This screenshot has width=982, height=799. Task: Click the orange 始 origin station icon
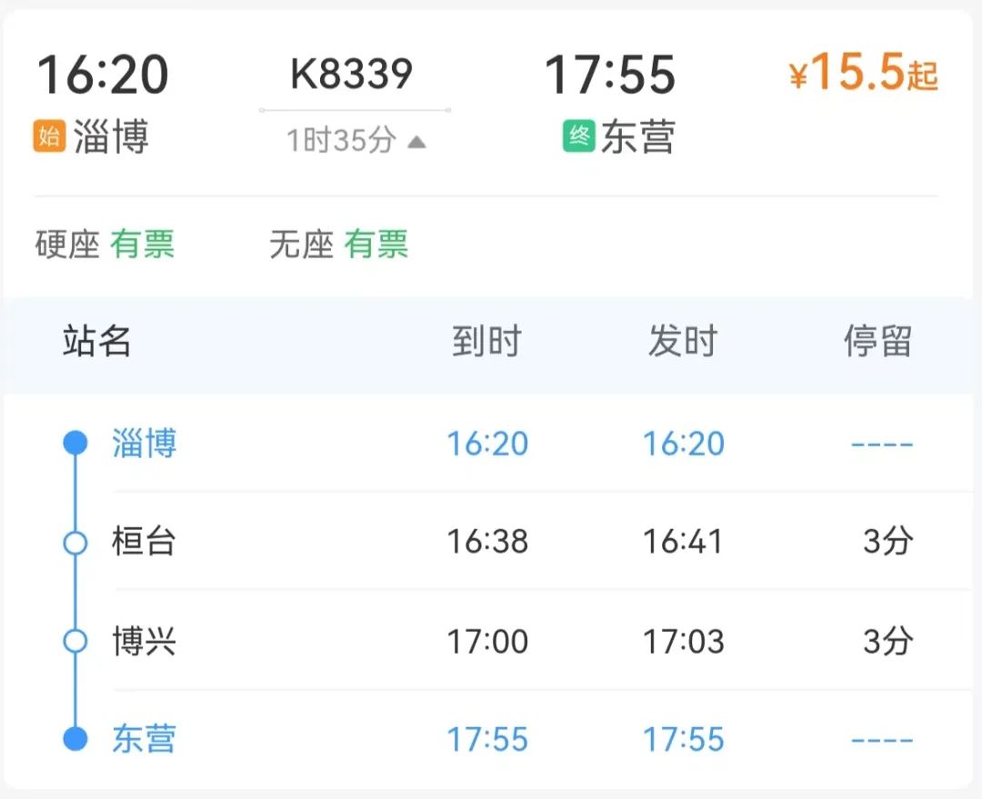(x=49, y=136)
